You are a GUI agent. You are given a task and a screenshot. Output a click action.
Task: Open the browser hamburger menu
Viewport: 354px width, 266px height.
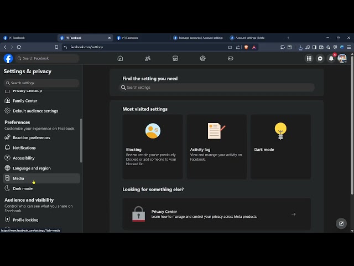tap(349, 47)
